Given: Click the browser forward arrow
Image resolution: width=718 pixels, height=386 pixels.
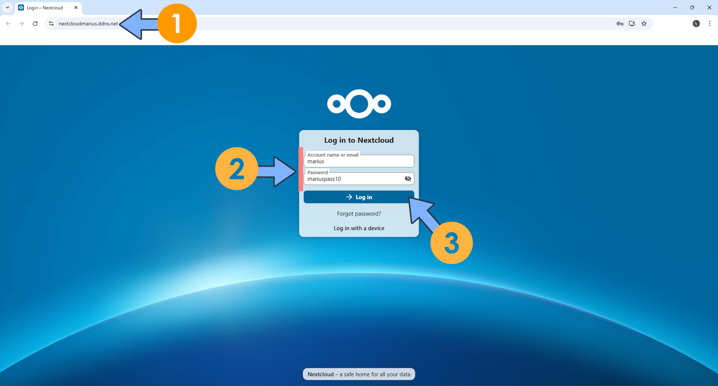Looking at the screenshot, I should point(22,24).
